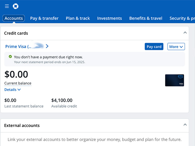Open the hamburger navigation menu

click(7, 6)
